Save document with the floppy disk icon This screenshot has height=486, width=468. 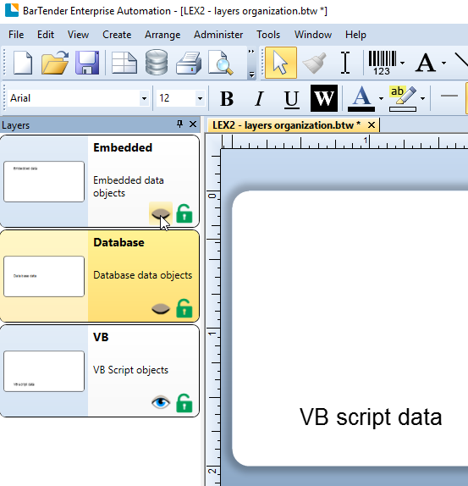tap(87, 63)
